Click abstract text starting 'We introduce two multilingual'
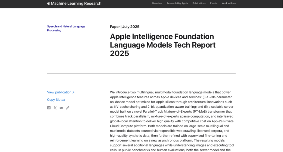Viewport: 283px width, 152px height. 172,121
